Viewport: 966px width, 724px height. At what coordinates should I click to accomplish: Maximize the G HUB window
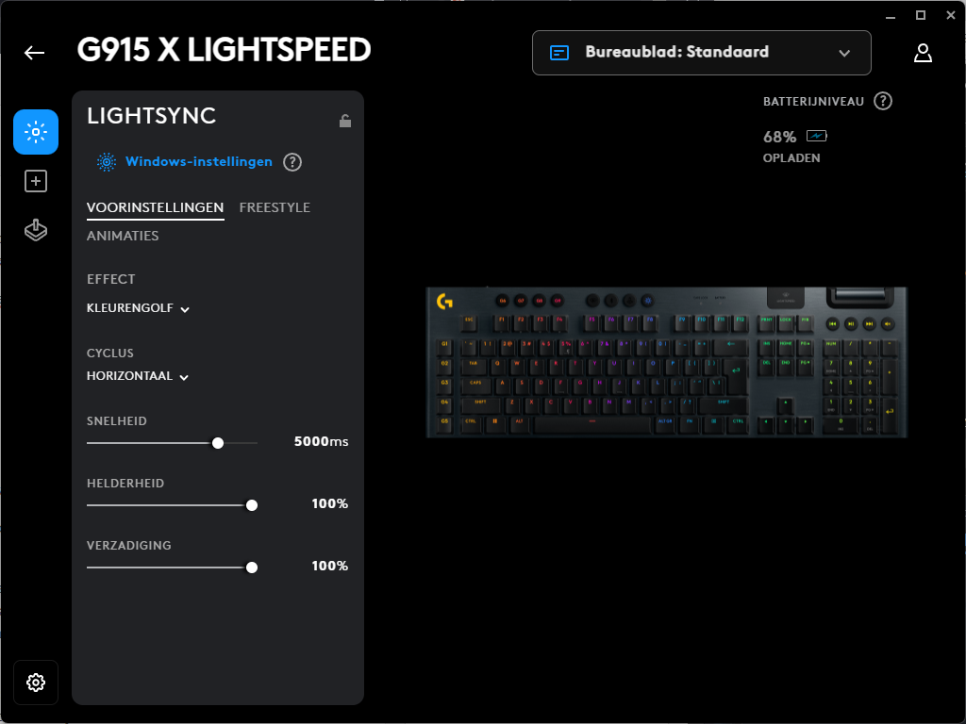coord(921,16)
